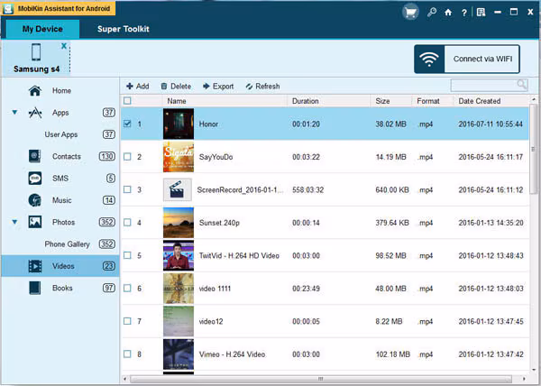Check the SayYouDo video checkbox
This screenshot has width=541, height=386.
[x=127, y=157]
